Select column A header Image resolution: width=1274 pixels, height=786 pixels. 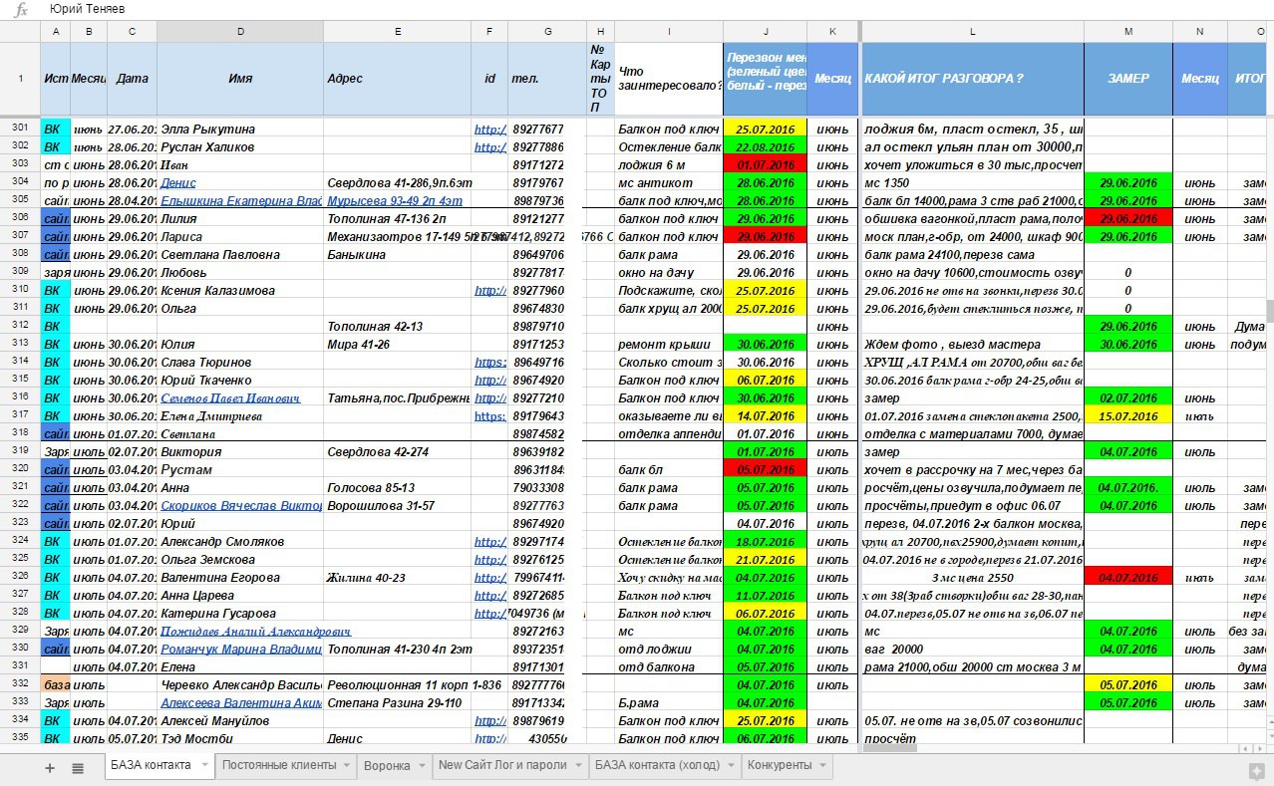pyautogui.click(x=55, y=32)
